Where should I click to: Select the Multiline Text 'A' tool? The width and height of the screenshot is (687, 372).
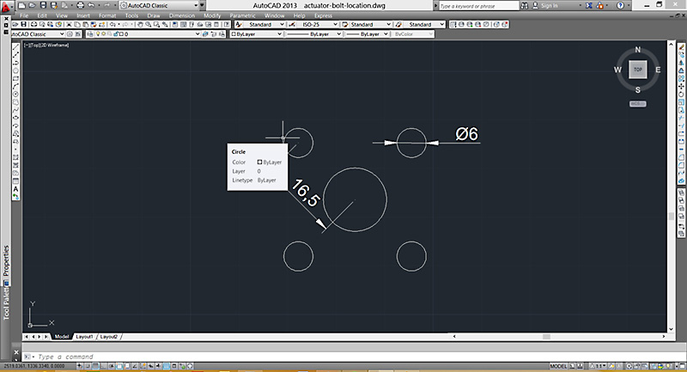15,189
